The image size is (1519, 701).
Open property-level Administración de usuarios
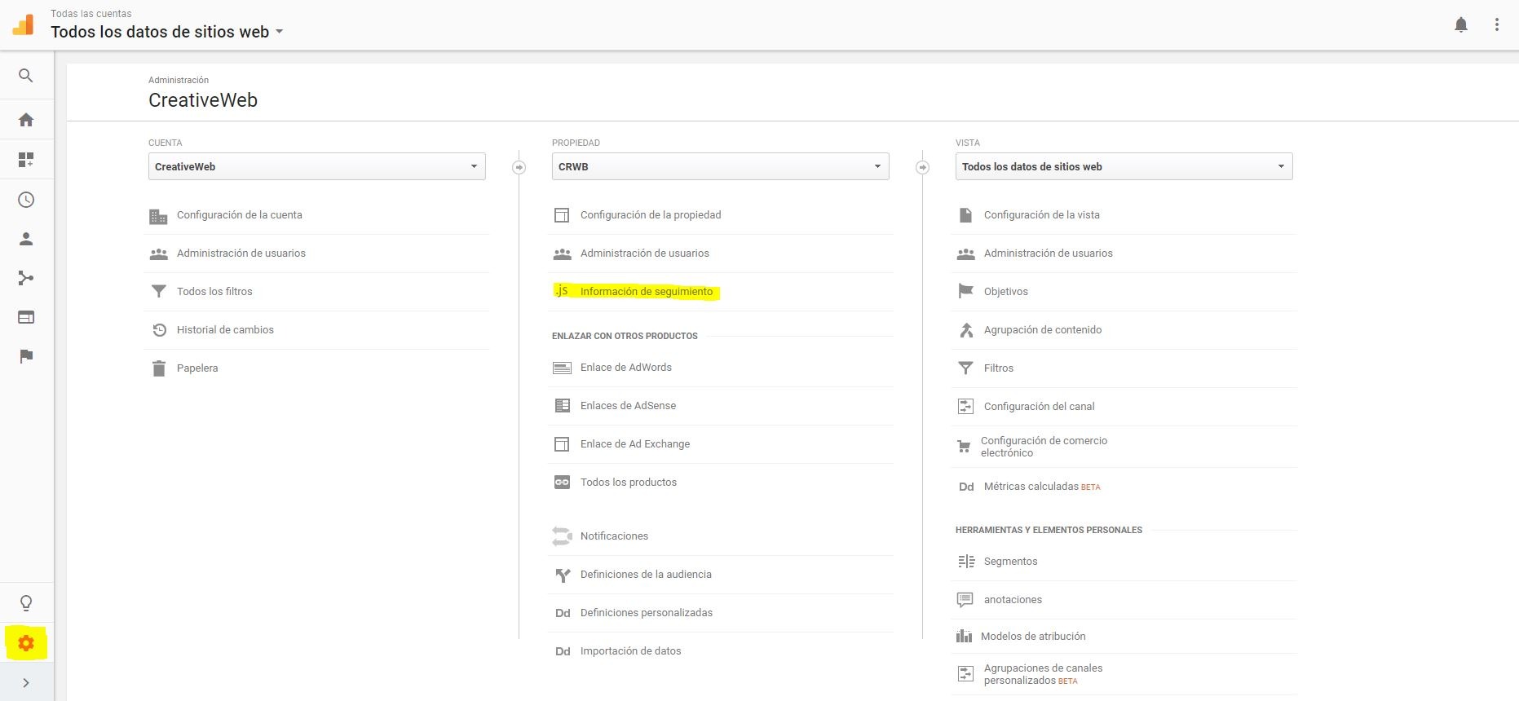click(x=645, y=254)
